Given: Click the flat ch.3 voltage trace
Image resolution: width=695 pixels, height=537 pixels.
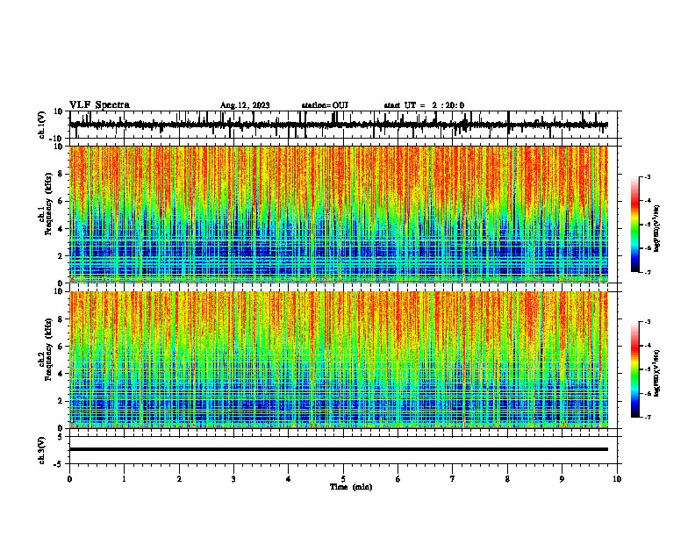Looking at the screenshot, I should 339,449.
